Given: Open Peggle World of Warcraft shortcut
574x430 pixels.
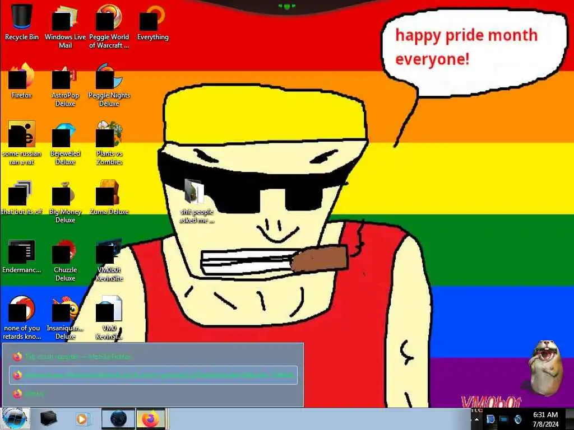Looking at the screenshot, I should point(109,26).
